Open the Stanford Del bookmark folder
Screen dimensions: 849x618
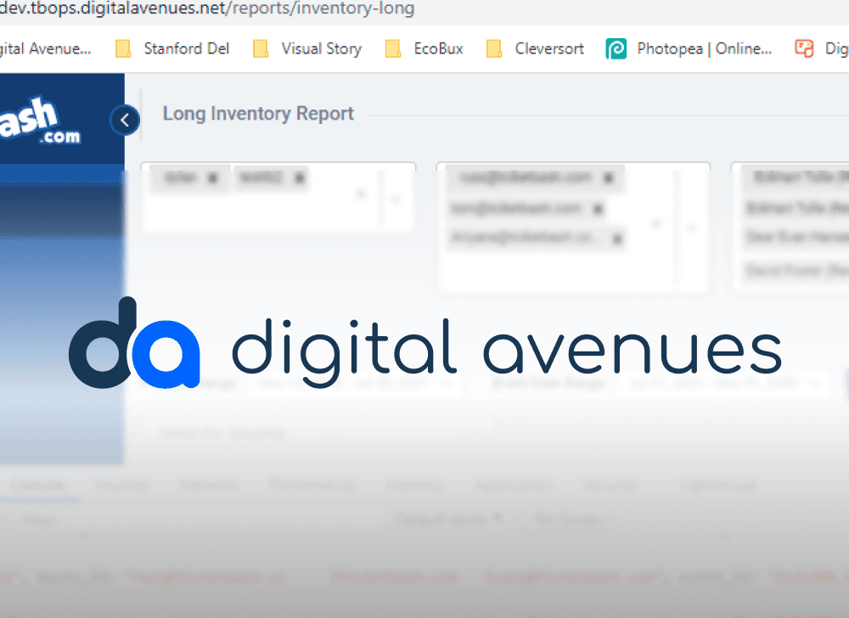pos(172,48)
